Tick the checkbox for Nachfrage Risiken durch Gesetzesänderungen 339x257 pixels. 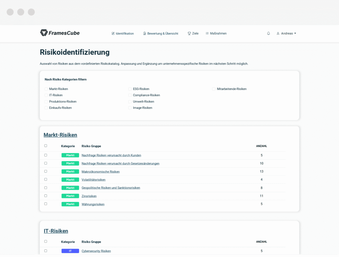[46, 163]
